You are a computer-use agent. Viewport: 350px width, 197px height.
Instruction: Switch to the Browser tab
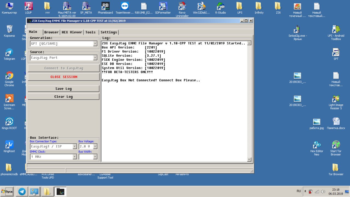point(51,32)
